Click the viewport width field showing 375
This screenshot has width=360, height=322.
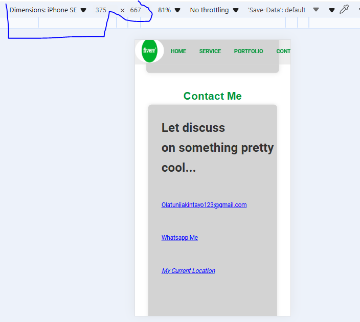[x=101, y=10]
